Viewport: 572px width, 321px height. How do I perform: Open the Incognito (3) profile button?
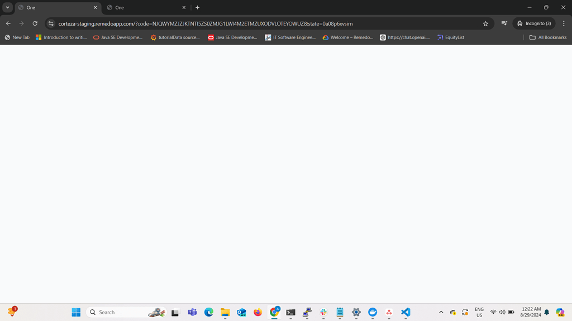pos(534,23)
